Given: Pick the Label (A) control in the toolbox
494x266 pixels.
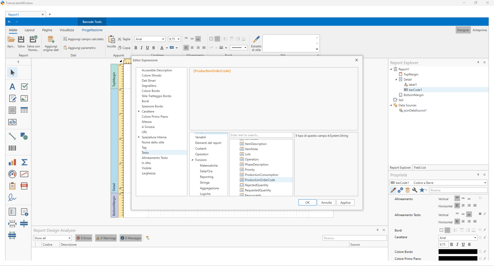Looking at the screenshot, I should click(12, 87).
